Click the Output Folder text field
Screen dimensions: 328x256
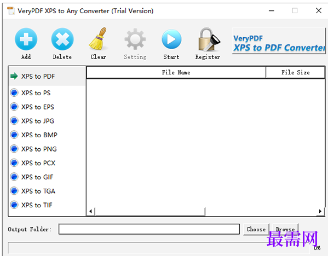click(x=149, y=229)
